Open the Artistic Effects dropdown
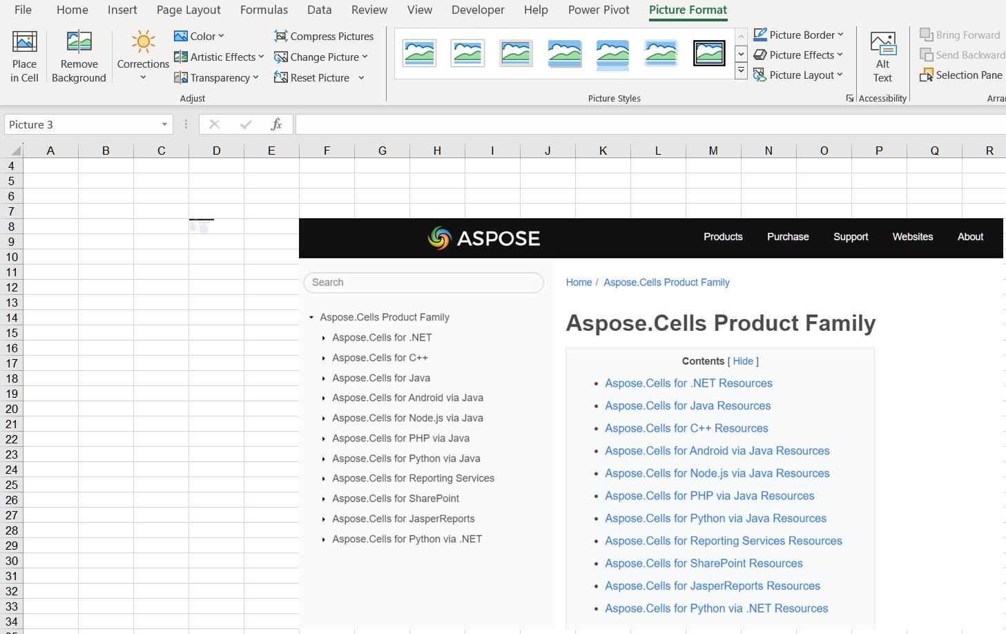This screenshot has height=634, width=1006. point(219,57)
